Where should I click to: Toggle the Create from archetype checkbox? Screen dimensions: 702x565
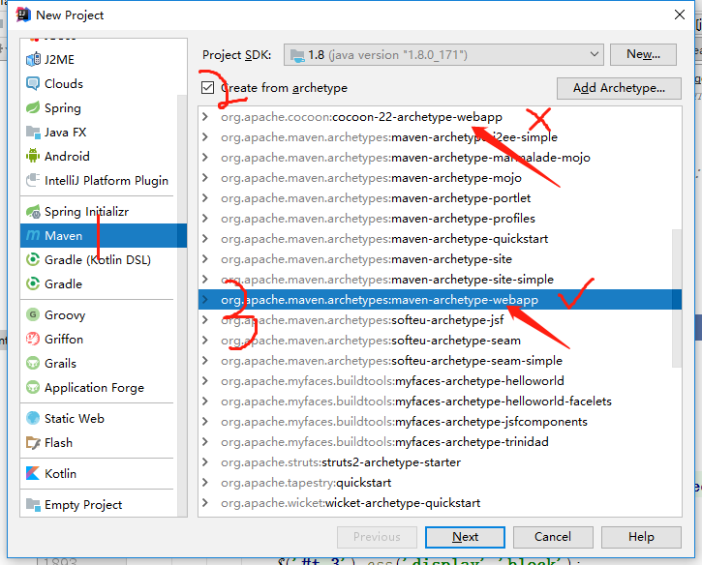(x=208, y=88)
